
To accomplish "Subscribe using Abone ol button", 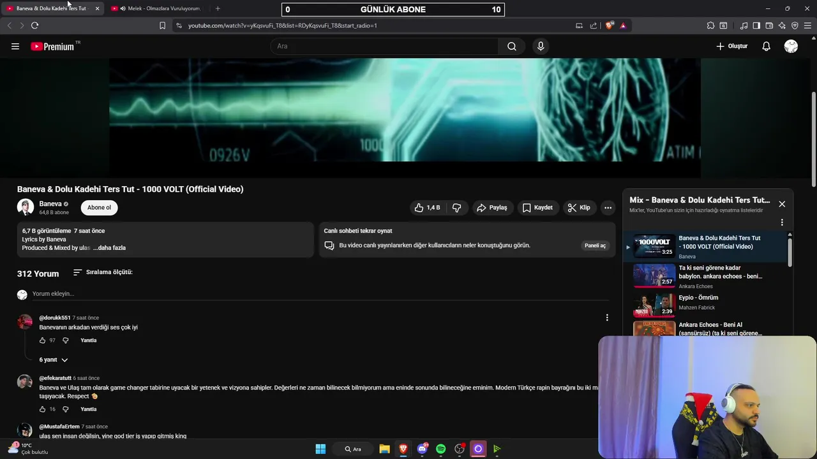I will pyautogui.click(x=99, y=208).
